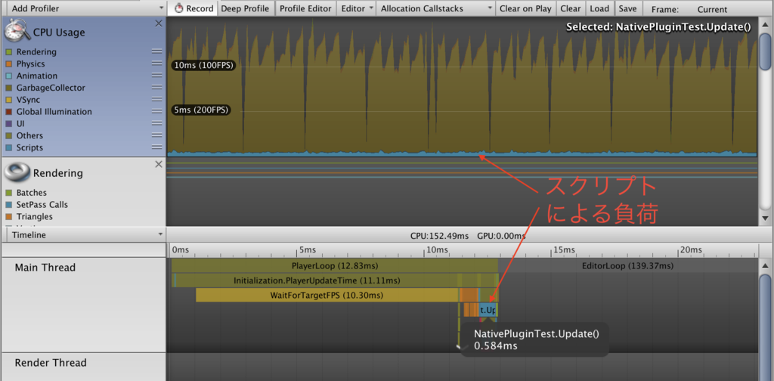Click the Rendering module torus icon

pos(18,172)
